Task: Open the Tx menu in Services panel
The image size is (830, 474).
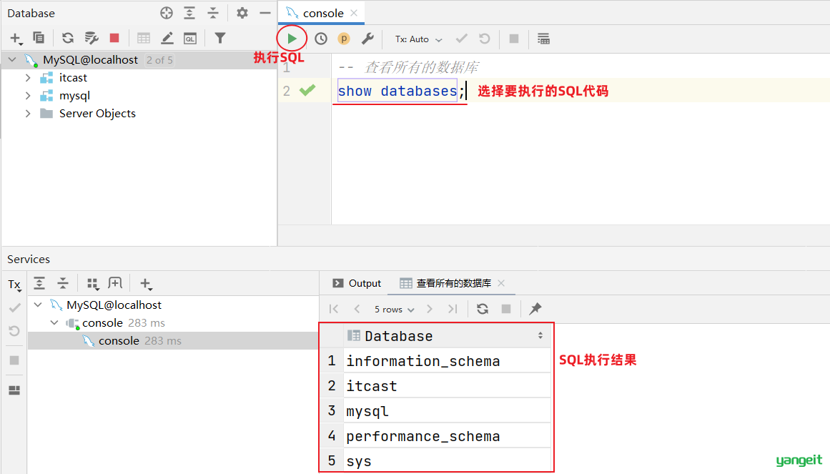Action: click(15, 285)
